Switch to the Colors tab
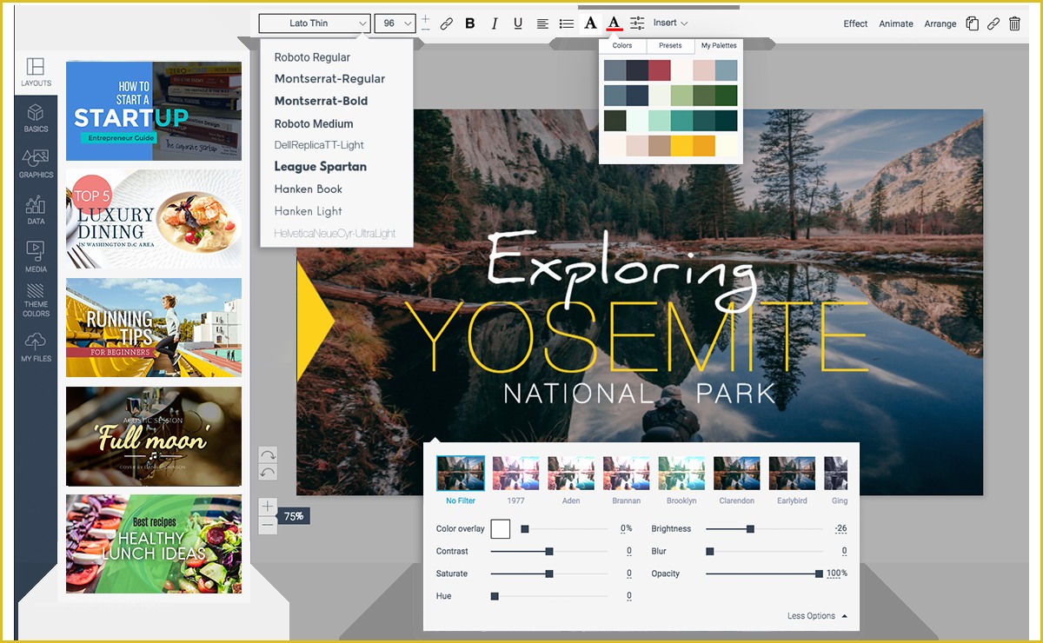1043x643 pixels. [x=622, y=46]
